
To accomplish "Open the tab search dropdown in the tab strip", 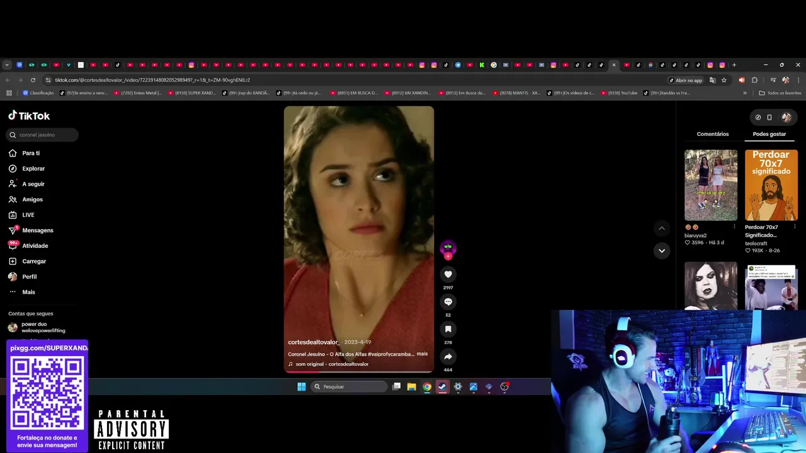I will click(x=7, y=65).
